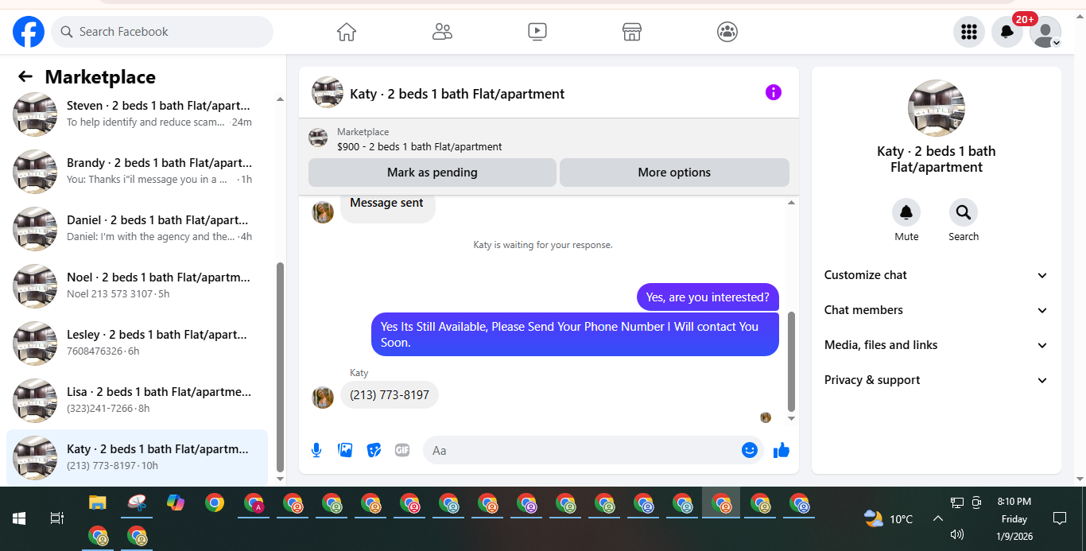Click the taskbar volume speaker icon
The image size is (1086, 551).
pyautogui.click(x=957, y=534)
